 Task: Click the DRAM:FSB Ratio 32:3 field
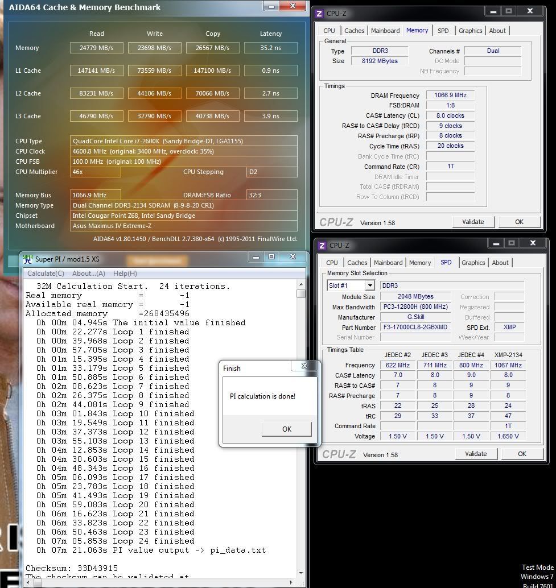(x=272, y=195)
